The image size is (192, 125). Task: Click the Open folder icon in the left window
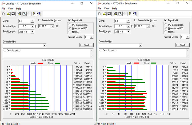click(8, 14)
